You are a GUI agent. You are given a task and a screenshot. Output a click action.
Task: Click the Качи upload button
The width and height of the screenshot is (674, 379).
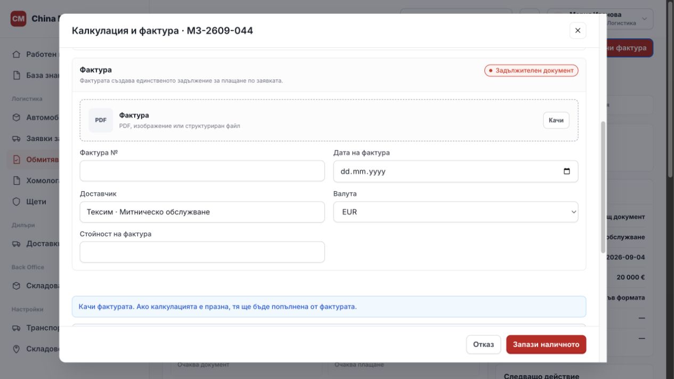pyautogui.click(x=556, y=120)
